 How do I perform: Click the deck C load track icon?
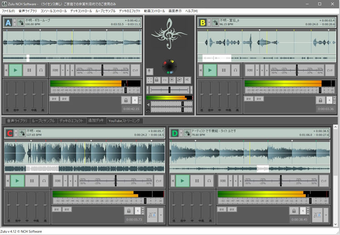pos(22,133)
